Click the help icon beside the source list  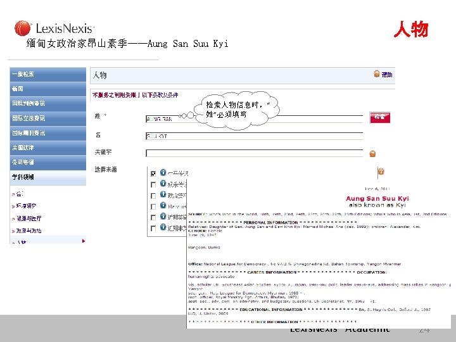tap(381, 172)
